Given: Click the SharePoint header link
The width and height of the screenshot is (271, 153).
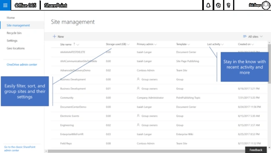Looking at the screenshot, I should (x=55, y=5).
